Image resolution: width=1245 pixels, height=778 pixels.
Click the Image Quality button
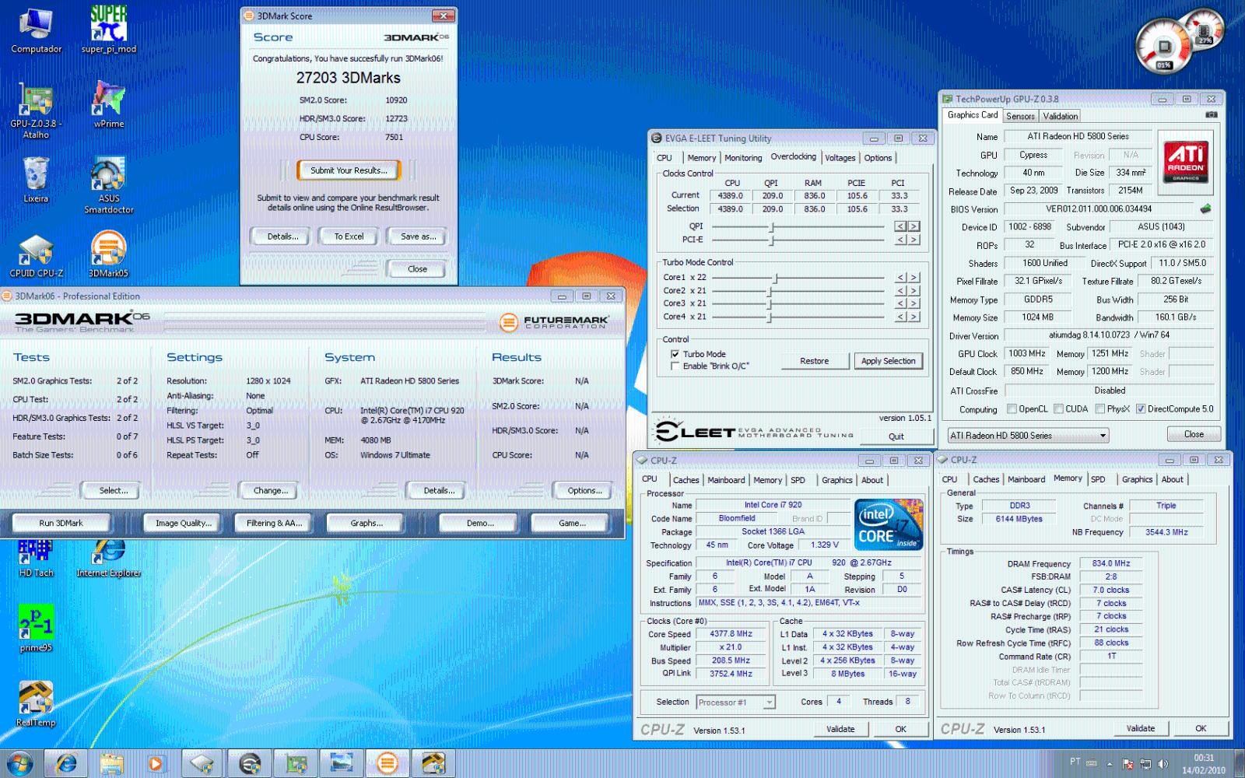(184, 523)
